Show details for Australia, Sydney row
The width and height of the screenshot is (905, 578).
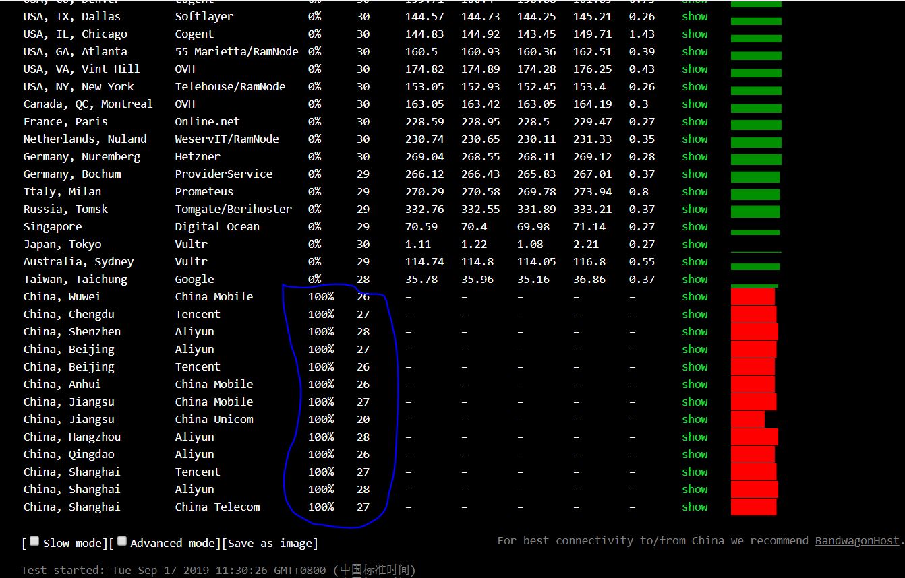(x=695, y=261)
